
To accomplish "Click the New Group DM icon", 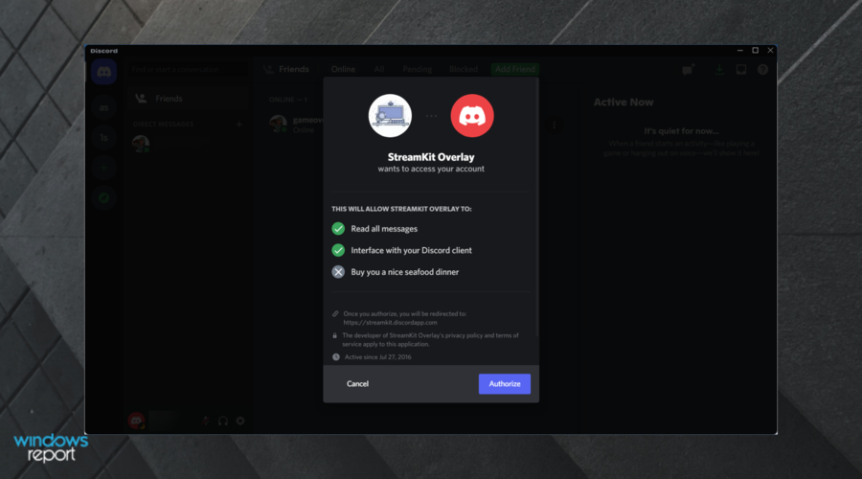I will click(x=689, y=70).
